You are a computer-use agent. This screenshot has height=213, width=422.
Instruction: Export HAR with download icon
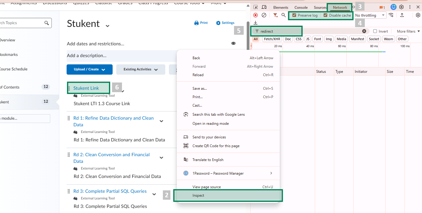click(x=256, y=23)
